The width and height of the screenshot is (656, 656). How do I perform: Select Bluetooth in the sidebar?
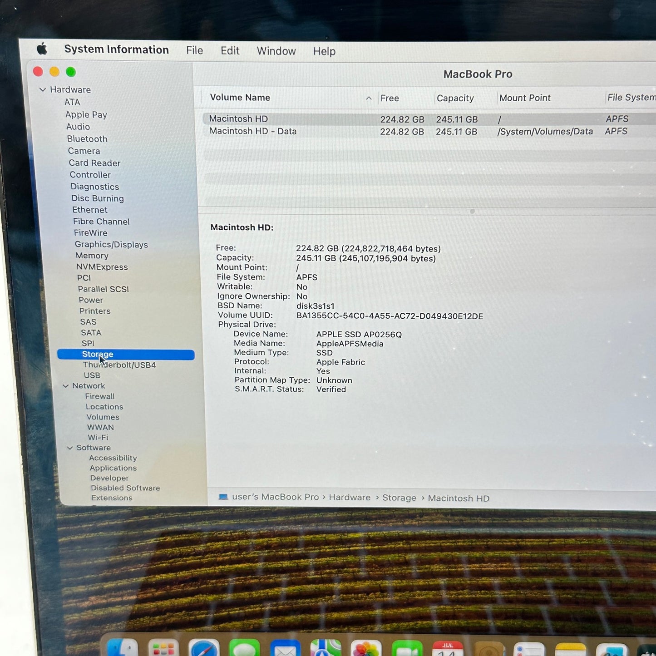click(x=87, y=139)
